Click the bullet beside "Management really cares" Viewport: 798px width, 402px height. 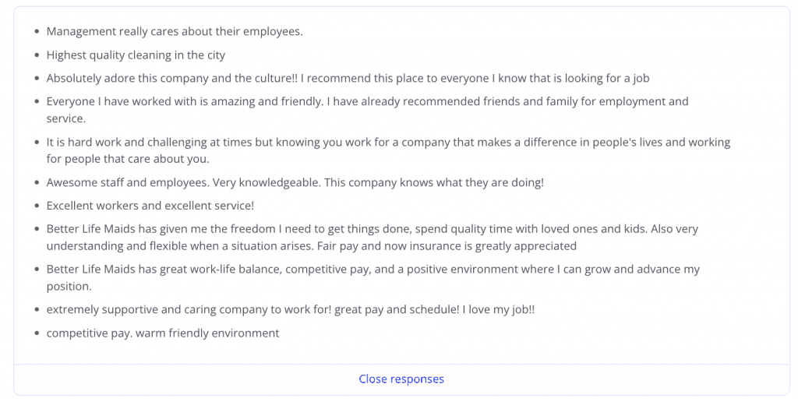tap(37, 33)
